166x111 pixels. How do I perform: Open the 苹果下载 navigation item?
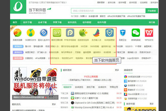tap(57, 22)
